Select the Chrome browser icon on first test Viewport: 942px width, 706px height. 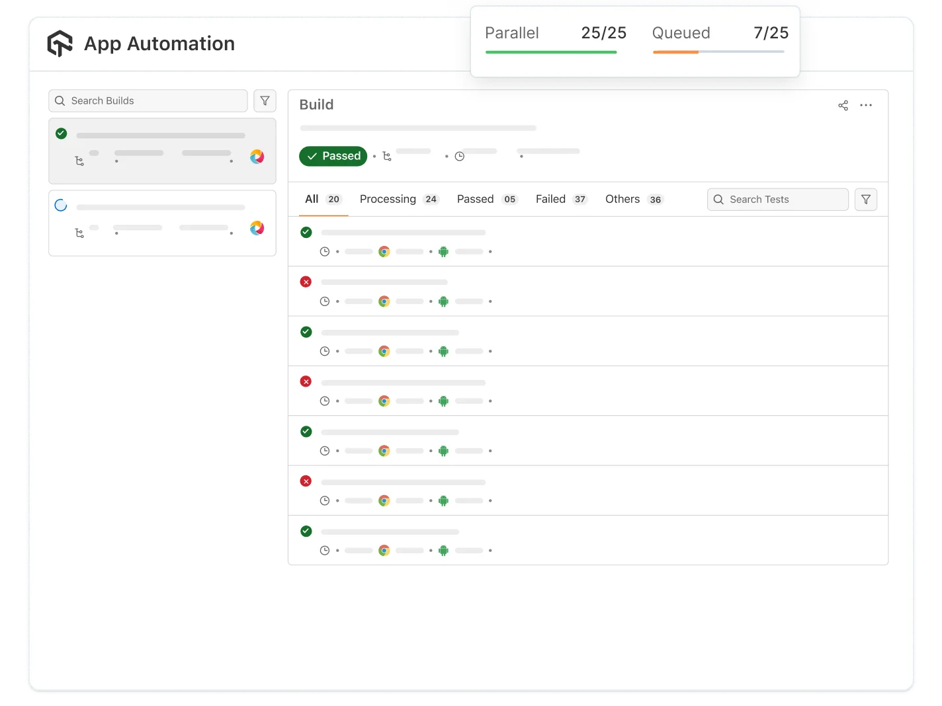tap(384, 251)
